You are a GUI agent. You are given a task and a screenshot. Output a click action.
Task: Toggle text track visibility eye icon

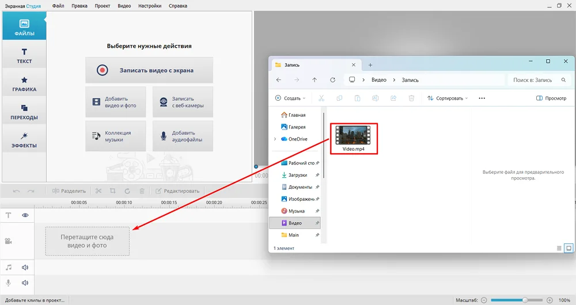tap(25, 215)
